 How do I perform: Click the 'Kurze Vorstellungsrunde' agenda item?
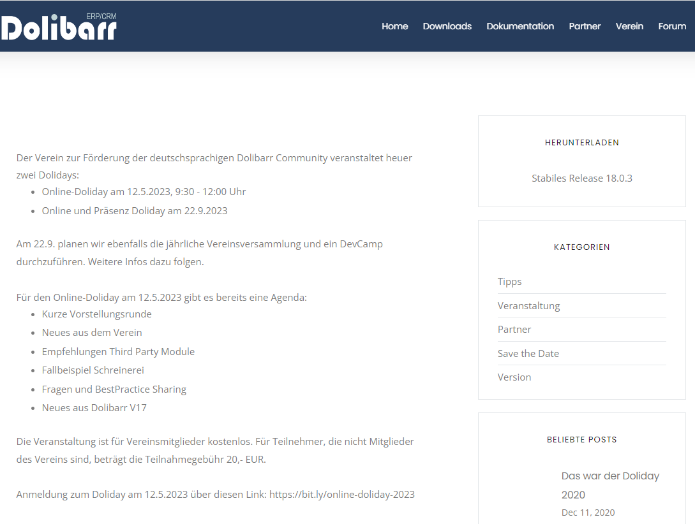pyautogui.click(x=96, y=314)
